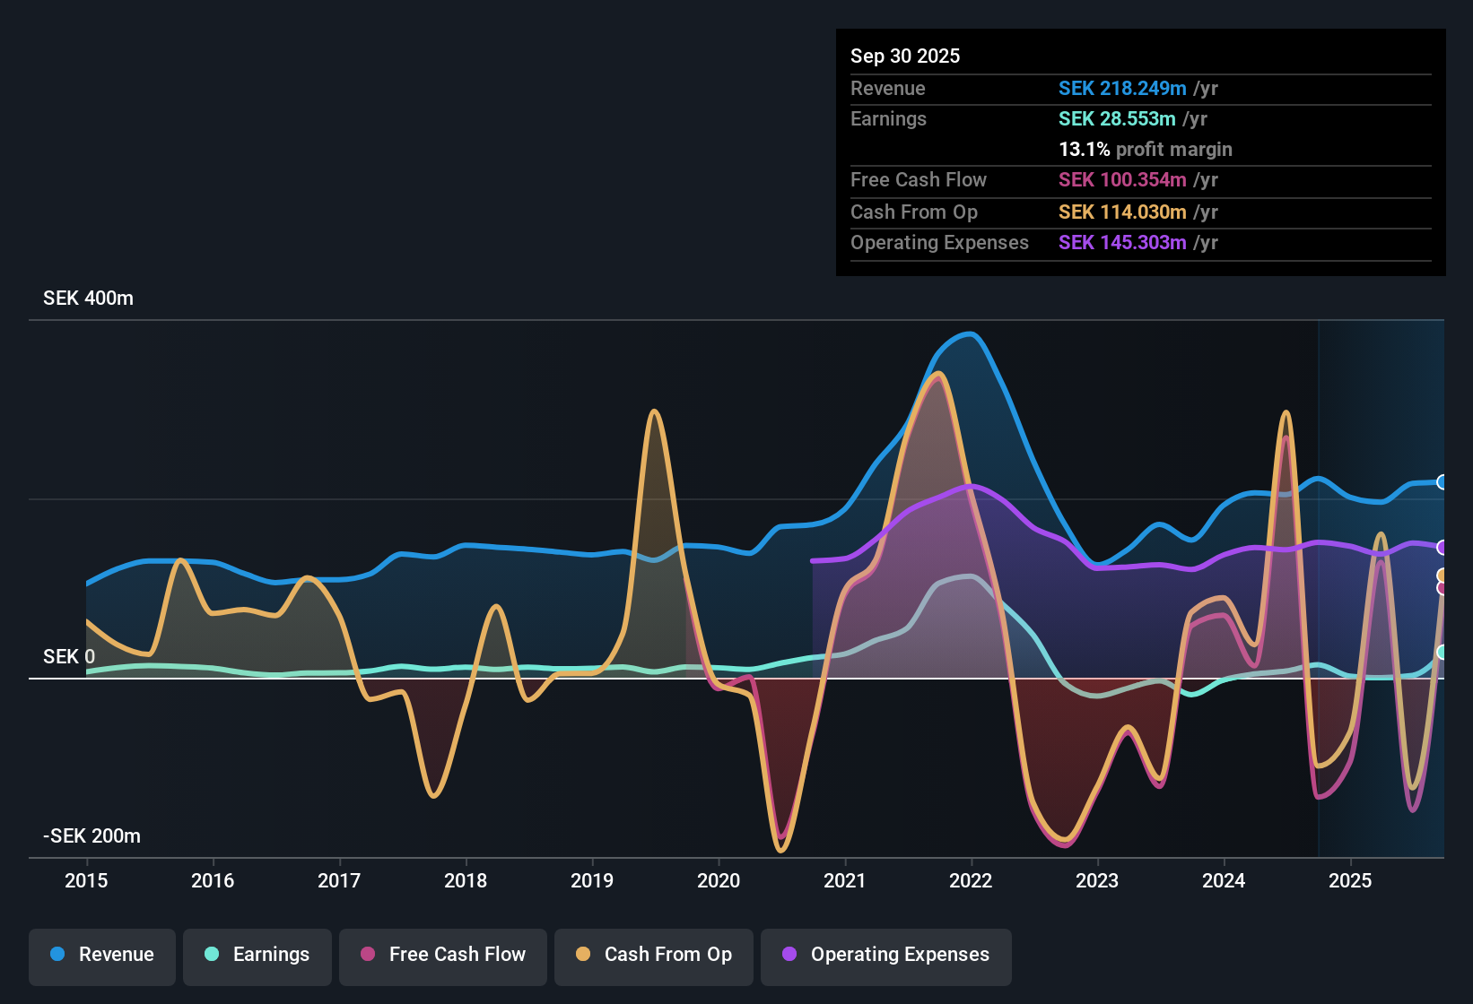Hide the Cash From Op series
This screenshot has height=1004, width=1473.
pos(654,956)
